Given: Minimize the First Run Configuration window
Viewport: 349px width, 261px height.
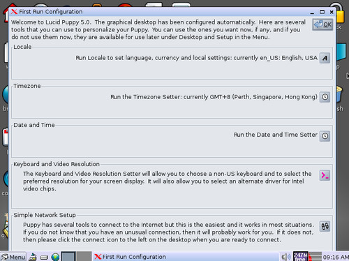Looking at the screenshot, I should 312,12.
